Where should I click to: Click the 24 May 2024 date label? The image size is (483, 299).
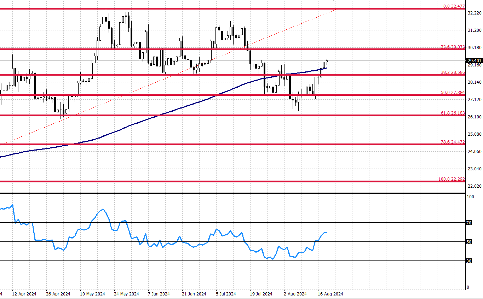tap(126, 294)
